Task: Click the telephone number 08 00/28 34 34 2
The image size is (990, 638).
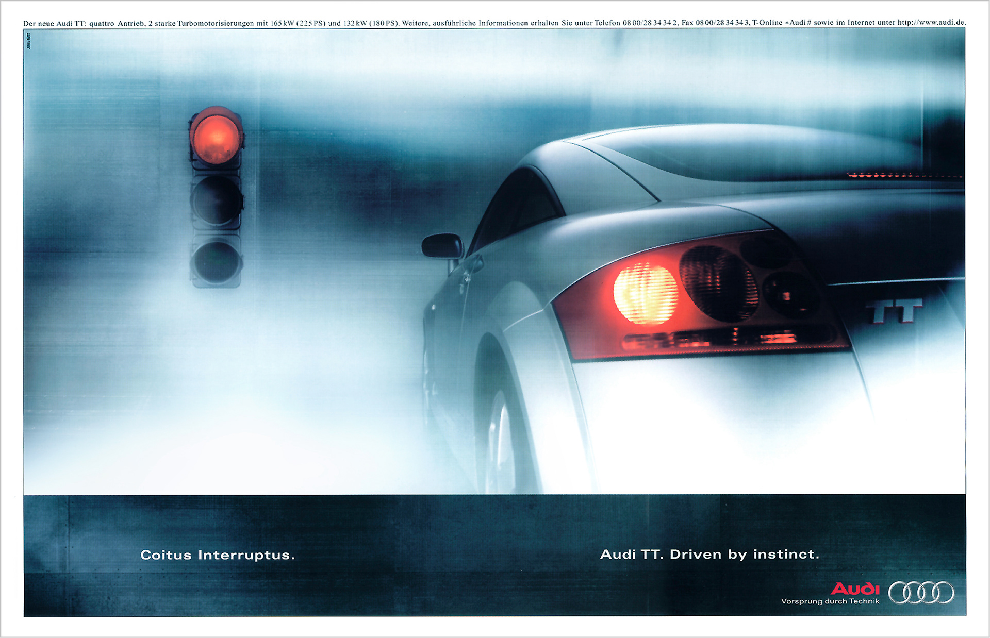Action: [x=650, y=23]
